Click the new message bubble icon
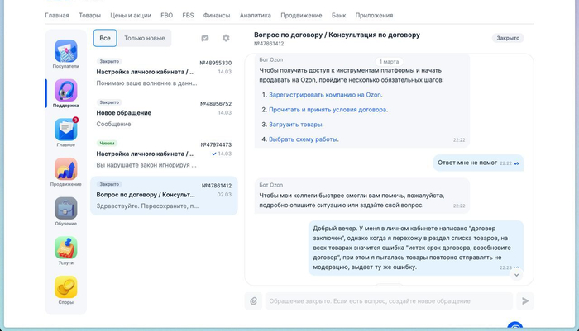Screen dimensions: 579x331 pyautogui.click(x=205, y=38)
